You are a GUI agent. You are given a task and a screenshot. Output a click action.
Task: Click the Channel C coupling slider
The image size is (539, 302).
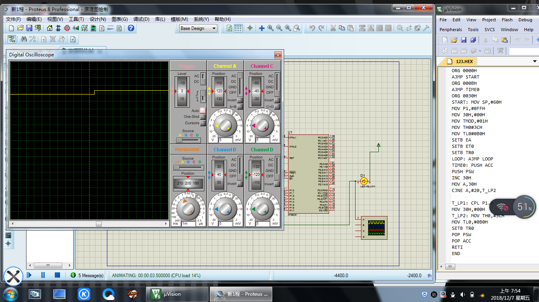[x=277, y=84]
